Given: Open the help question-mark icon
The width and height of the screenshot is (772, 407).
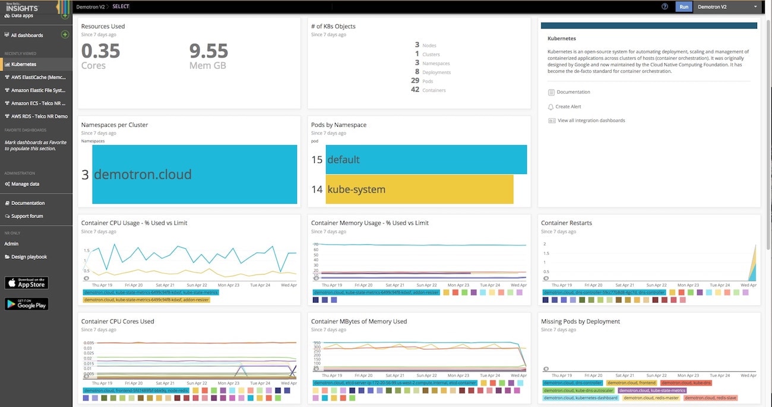Looking at the screenshot, I should coord(665,7).
